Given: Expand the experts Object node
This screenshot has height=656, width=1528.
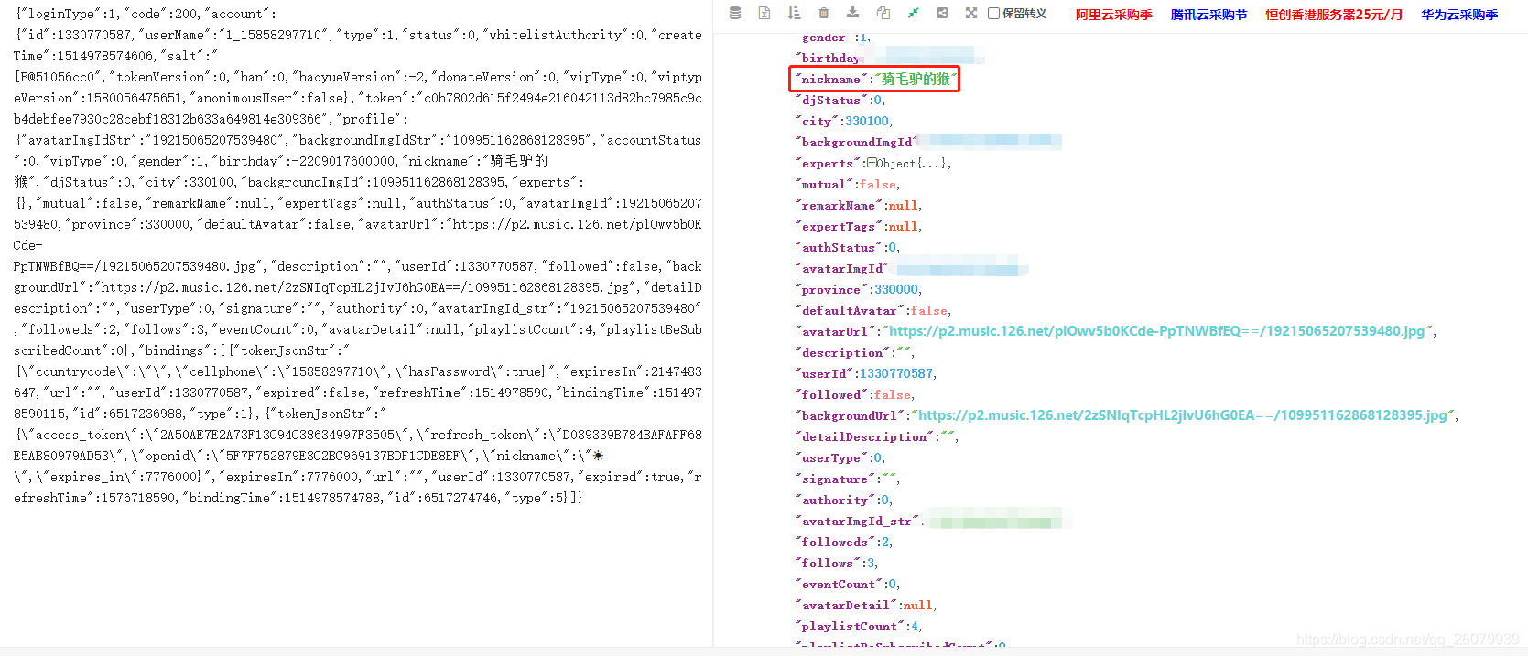Looking at the screenshot, I should 872,163.
